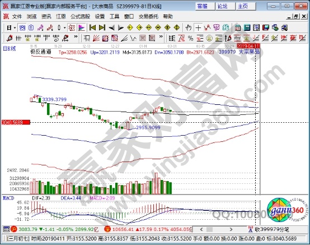This screenshot has width=310, height=245.
Task: Click the 客服 button
Action: pyautogui.click(x=204, y=6)
